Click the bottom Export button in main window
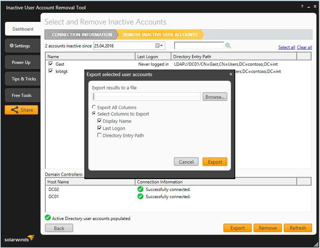This screenshot has height=248, width=320. (x=238, y=228)
